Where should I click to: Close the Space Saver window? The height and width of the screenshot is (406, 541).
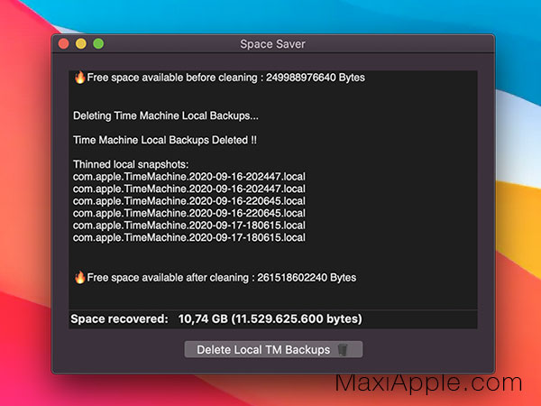tap(63, 44)
